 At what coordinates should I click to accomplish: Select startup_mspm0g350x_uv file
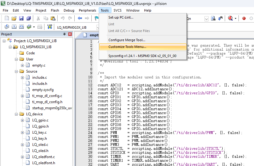[52, 108]
